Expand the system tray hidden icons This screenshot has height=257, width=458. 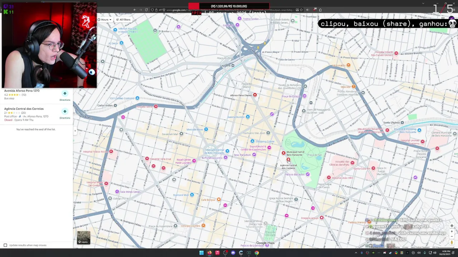356,253
